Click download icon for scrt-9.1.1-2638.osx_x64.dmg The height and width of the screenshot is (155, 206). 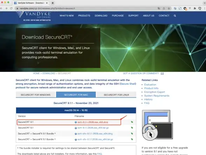(x=76, y=122)
